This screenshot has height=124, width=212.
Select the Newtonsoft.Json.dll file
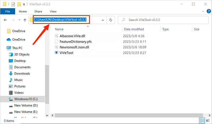(74, 47)
